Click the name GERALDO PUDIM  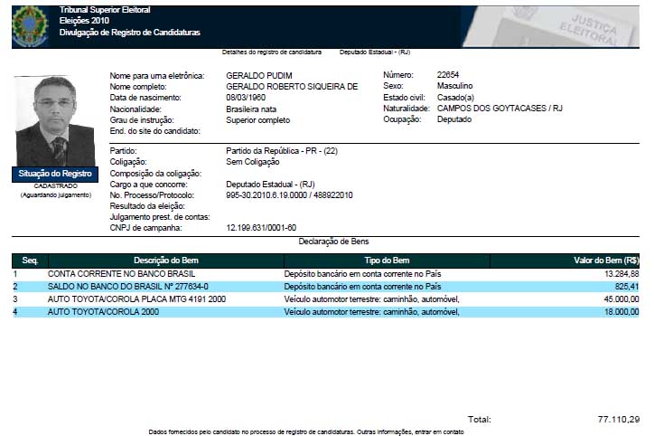click(x=259, y=76)
